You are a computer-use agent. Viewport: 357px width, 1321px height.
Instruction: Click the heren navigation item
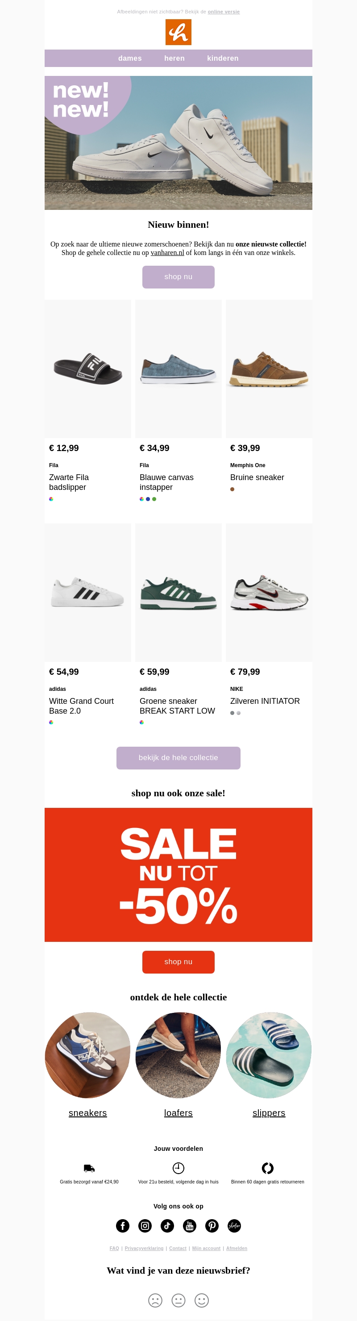174,59
